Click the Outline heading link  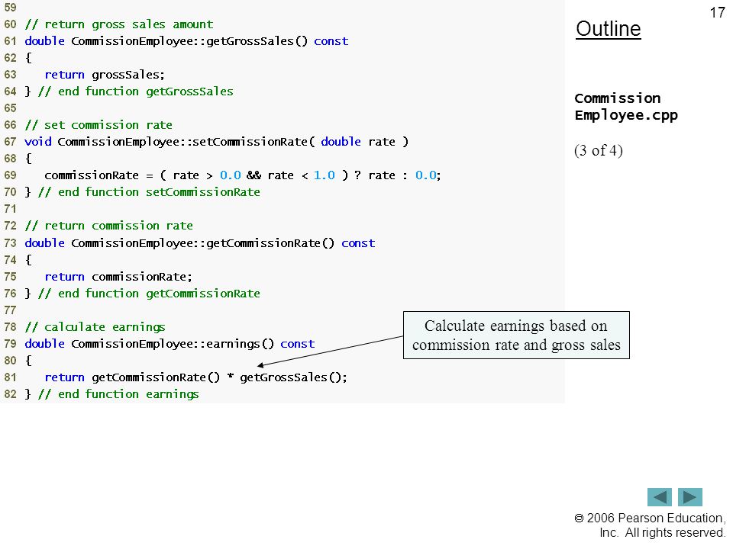609,29
